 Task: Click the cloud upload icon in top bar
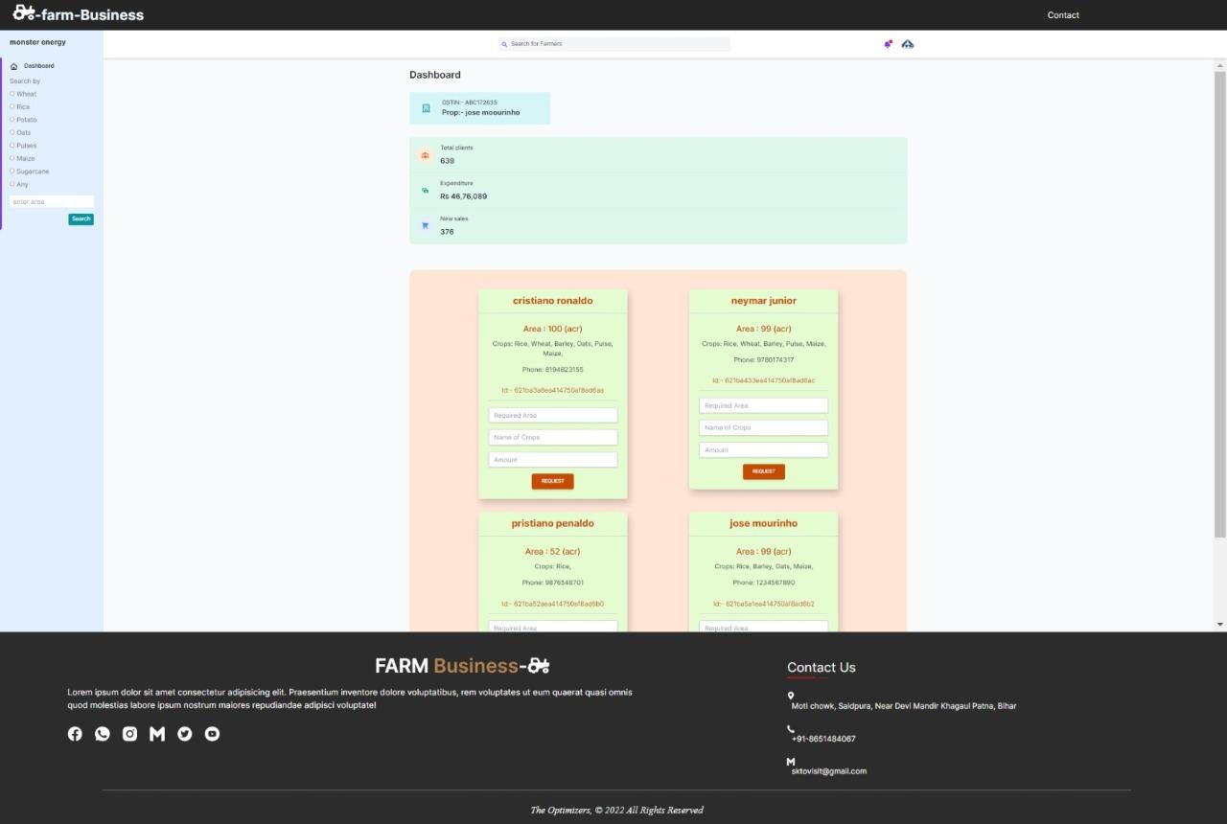pos(908,44)
